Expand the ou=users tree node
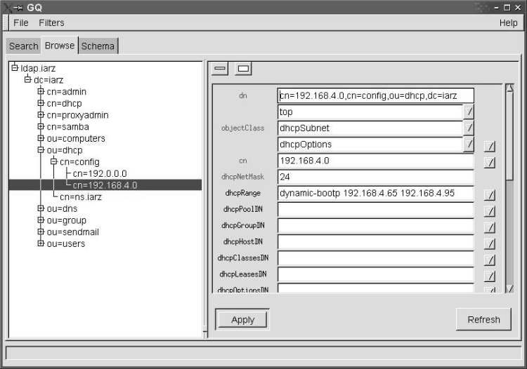This screenshot has width=527, height=369. 41,243
